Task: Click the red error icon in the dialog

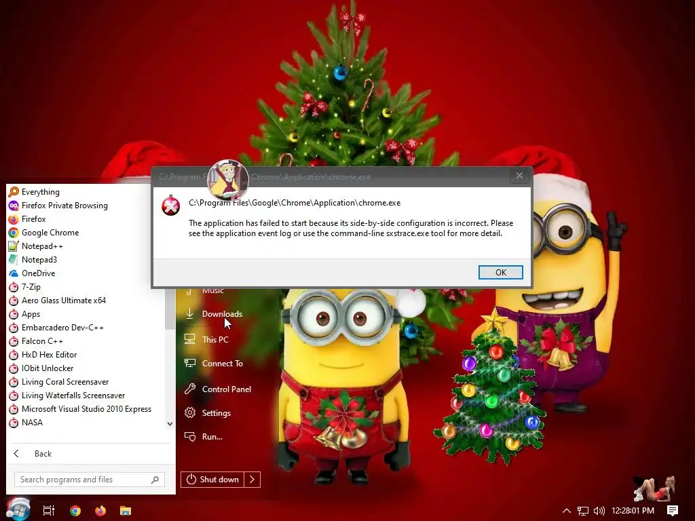Action: point(170,206)
